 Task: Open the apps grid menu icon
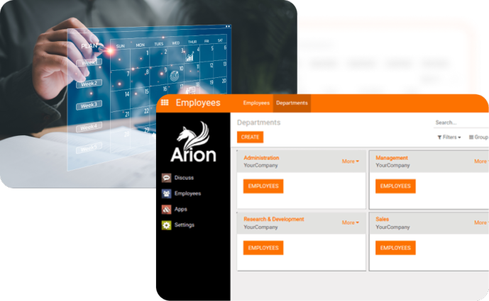pos(165,103)
